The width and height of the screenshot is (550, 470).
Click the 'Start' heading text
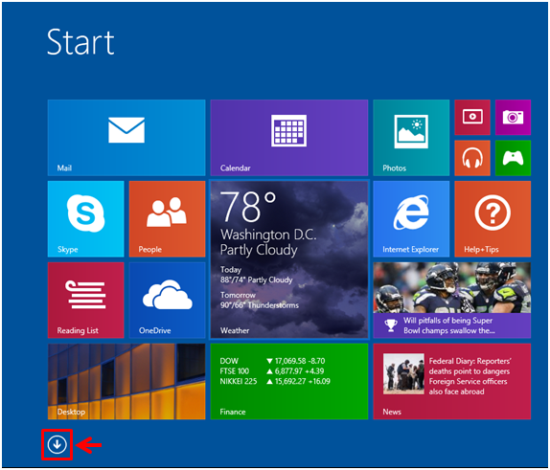pyautogui.click(x=80, y=42)
